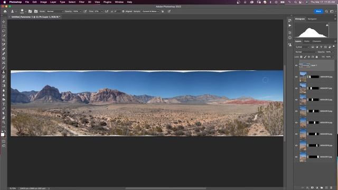Open the Window menu
This screenshot has width=338, height=190.
pyautogui.click(x=119, y=2)
